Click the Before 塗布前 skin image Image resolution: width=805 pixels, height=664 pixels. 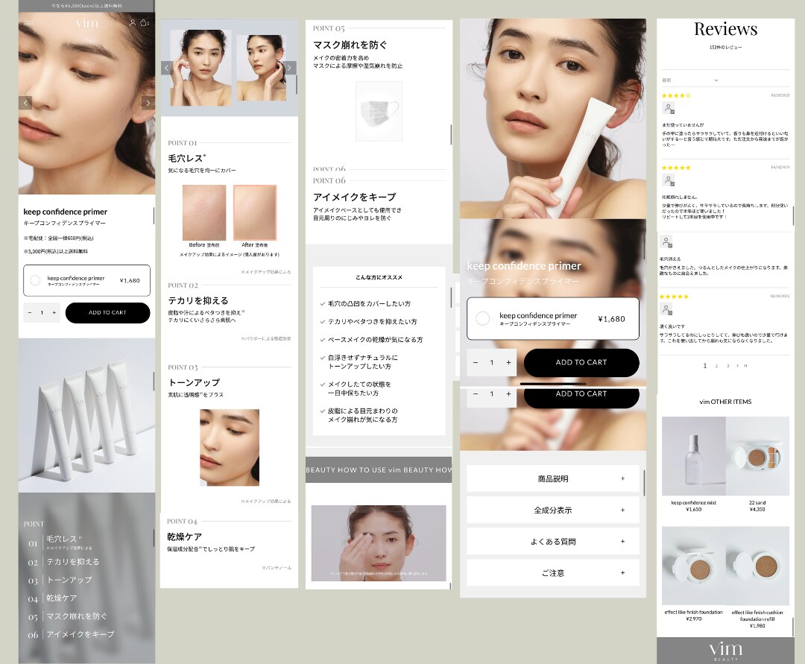(x=204, y=213)
